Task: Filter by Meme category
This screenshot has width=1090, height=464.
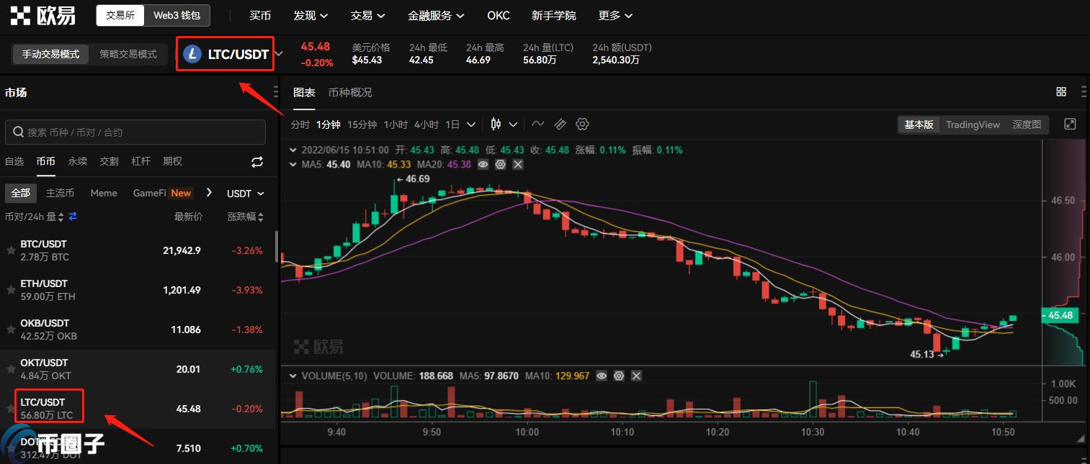Action: [x=104, y=194]
